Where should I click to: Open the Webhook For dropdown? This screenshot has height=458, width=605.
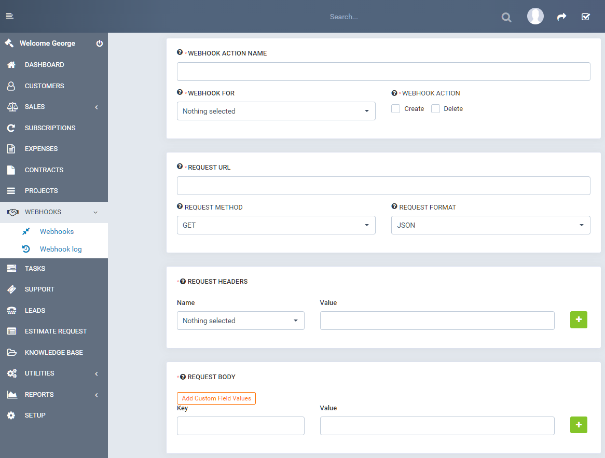coord(276,111)
